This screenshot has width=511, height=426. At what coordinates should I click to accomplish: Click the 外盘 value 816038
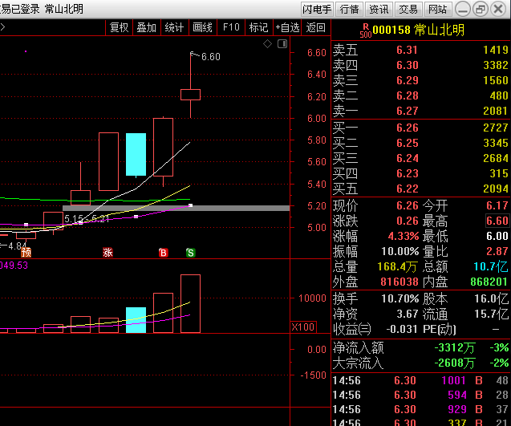click(399, 282)
